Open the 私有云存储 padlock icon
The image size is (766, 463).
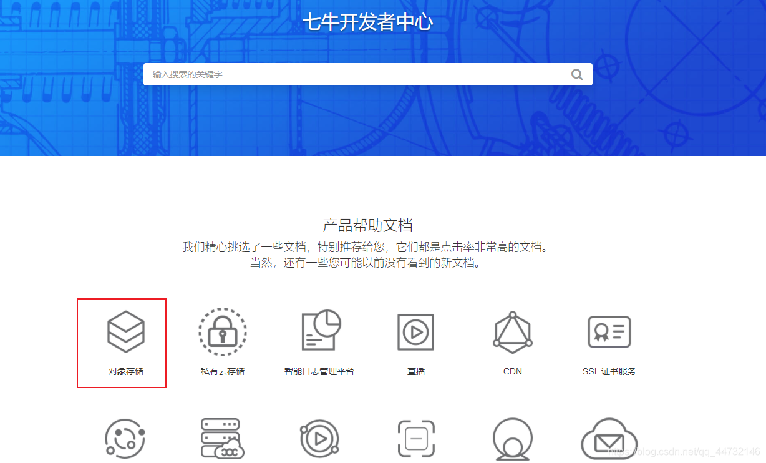223,331
